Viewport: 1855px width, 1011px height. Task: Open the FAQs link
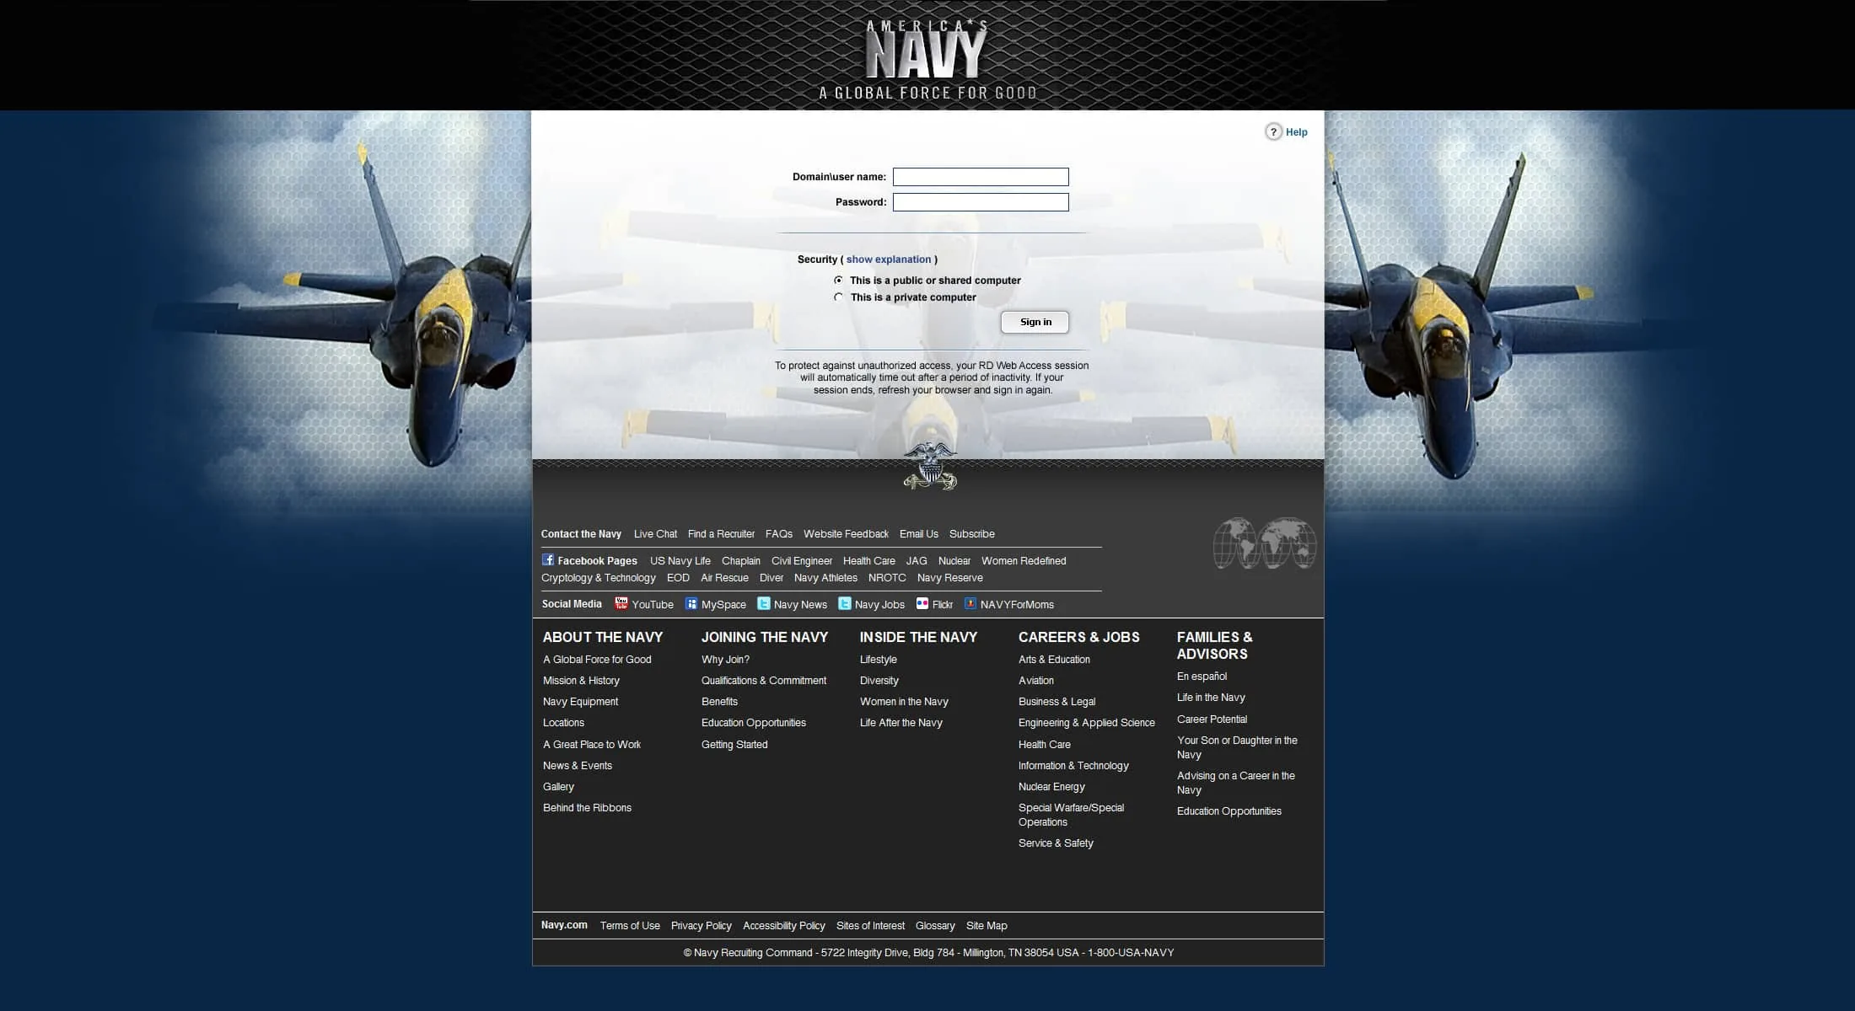779,534
